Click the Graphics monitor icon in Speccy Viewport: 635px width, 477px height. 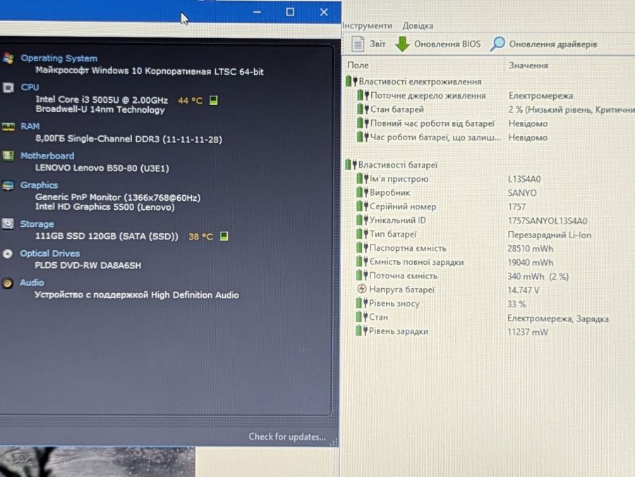8,185
